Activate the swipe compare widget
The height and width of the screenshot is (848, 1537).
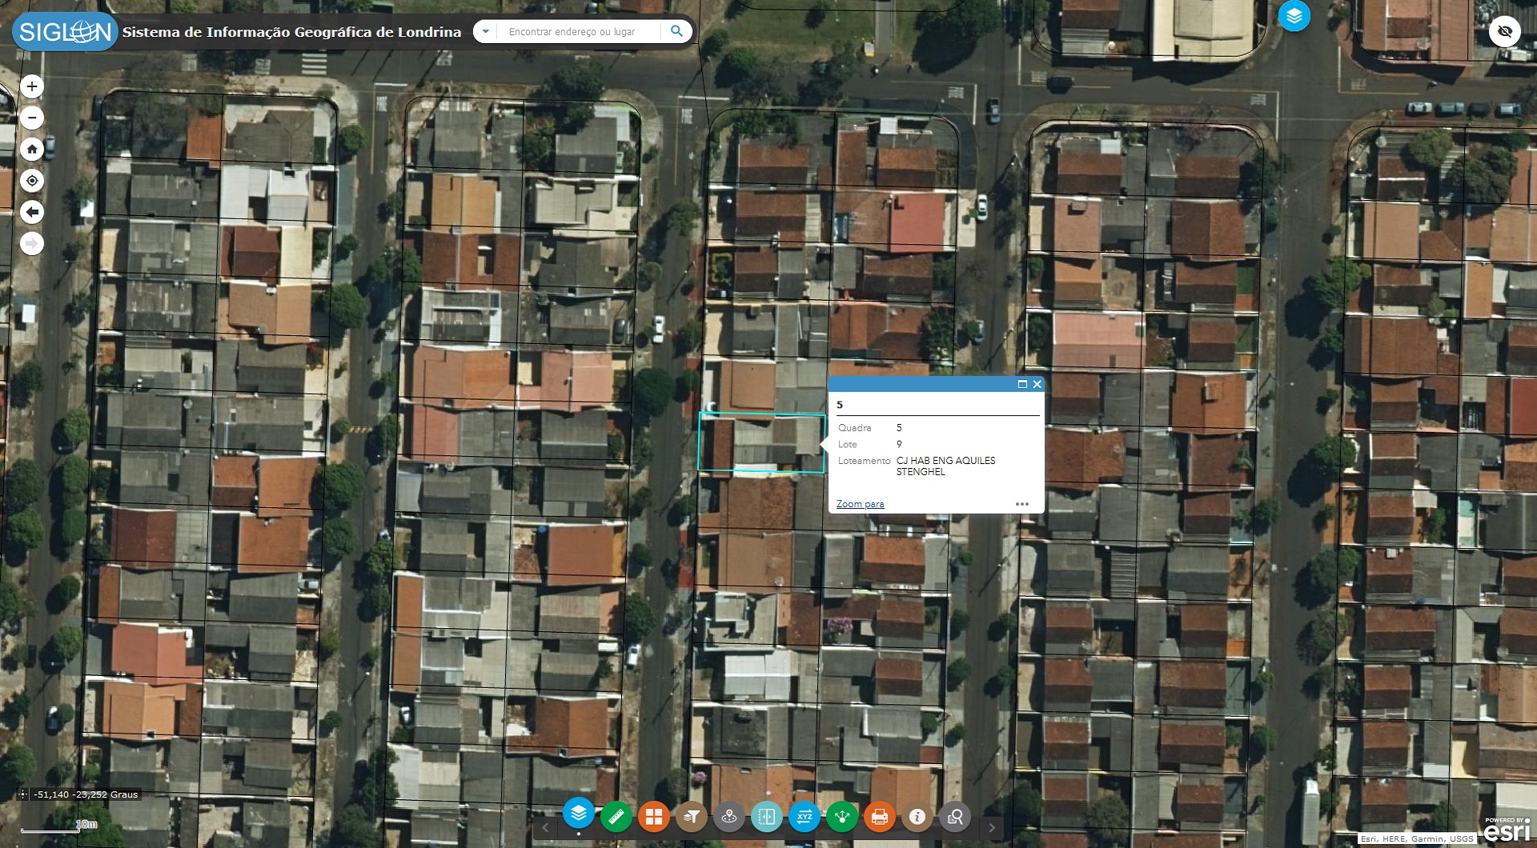[767, 817]
